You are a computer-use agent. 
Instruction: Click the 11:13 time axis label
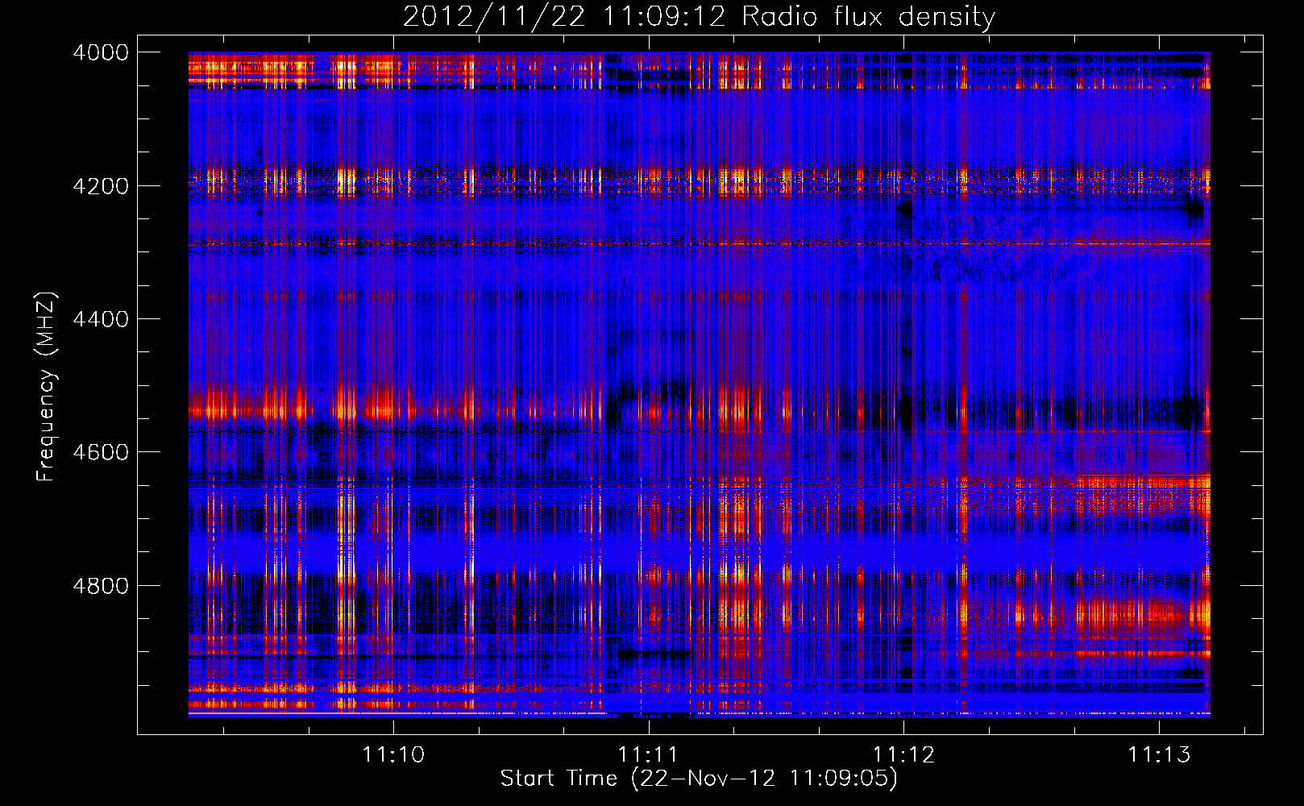point(1159,754)
